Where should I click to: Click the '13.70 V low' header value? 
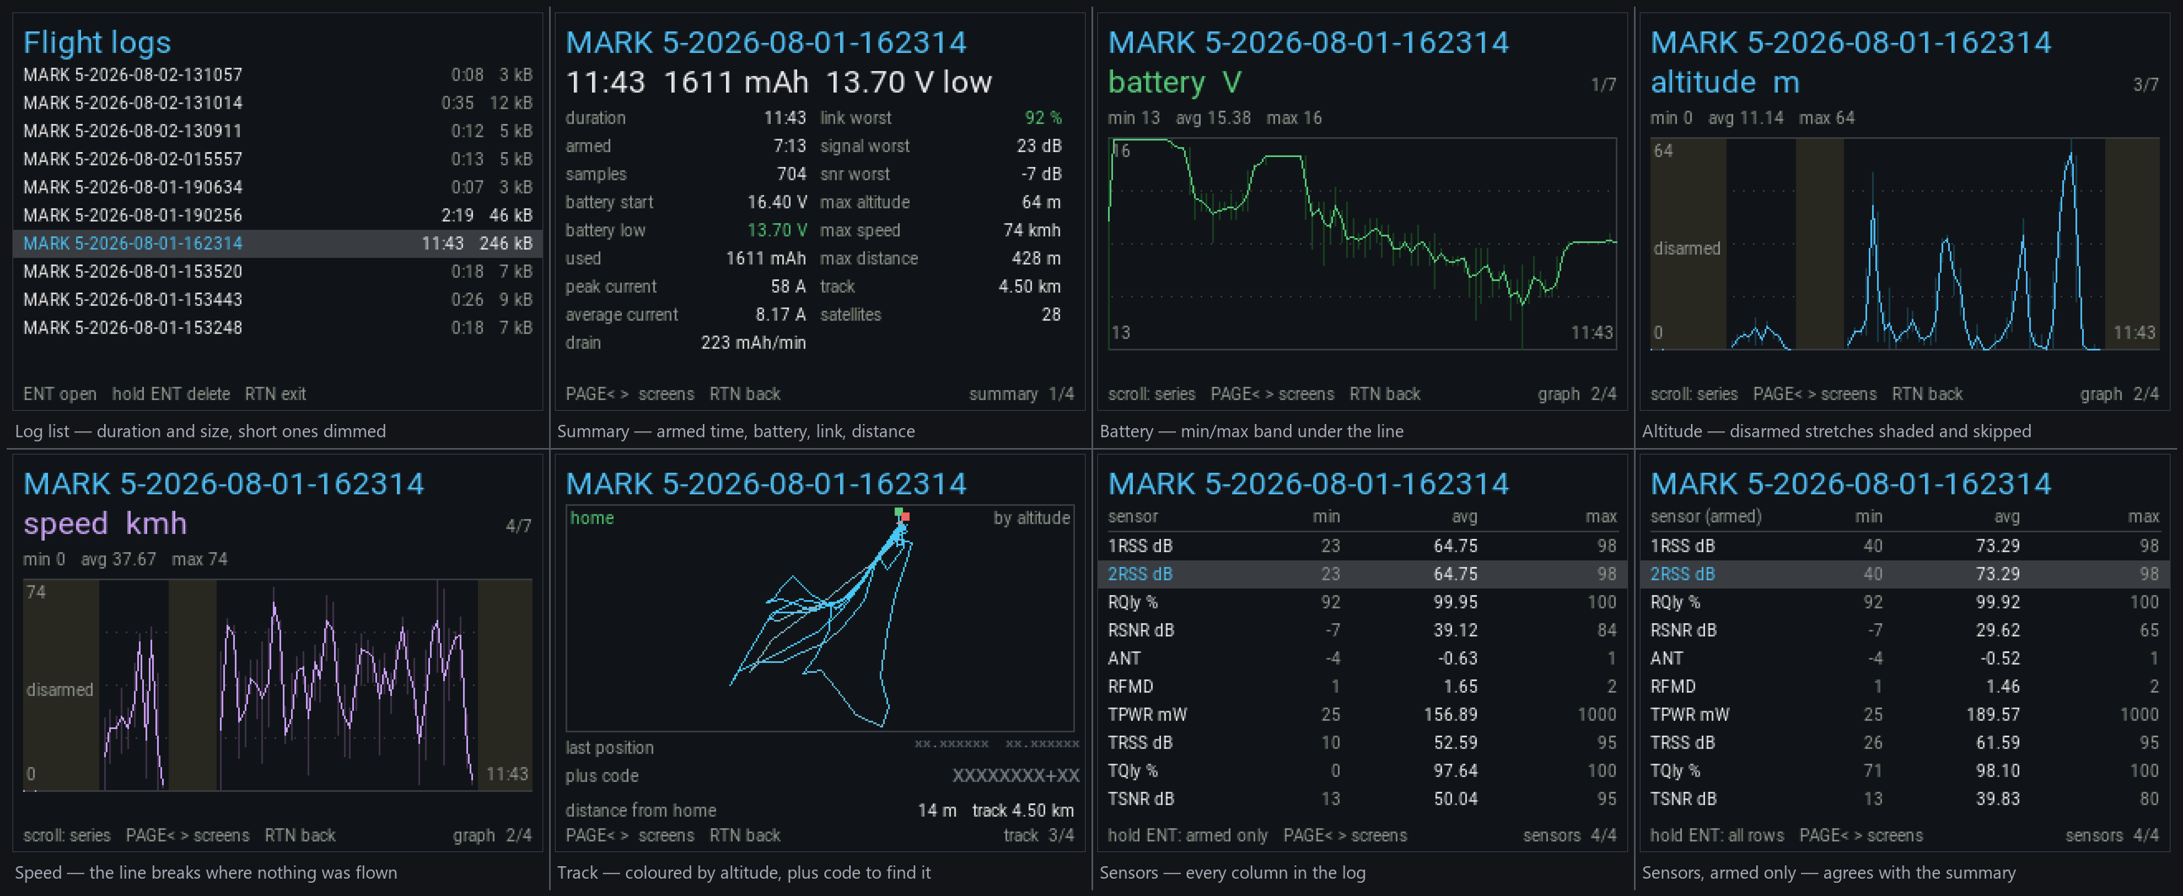point(909,82)
